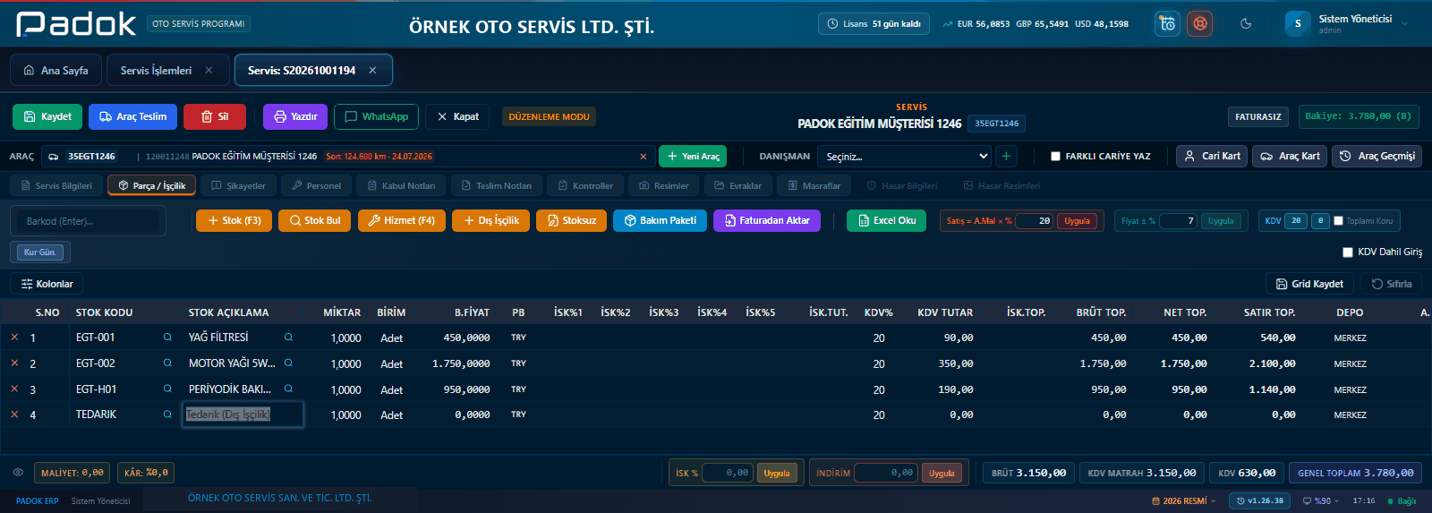
Task: Click the Yeni Araç button
Action: pyautogui.click(x=693, y=156)
